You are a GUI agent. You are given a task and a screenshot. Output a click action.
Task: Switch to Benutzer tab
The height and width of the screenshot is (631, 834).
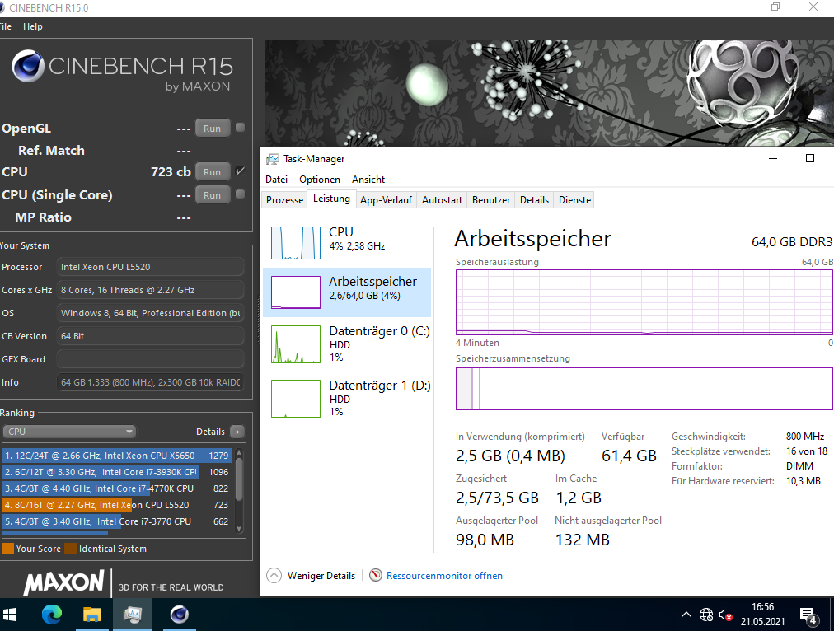pos(491,200)
